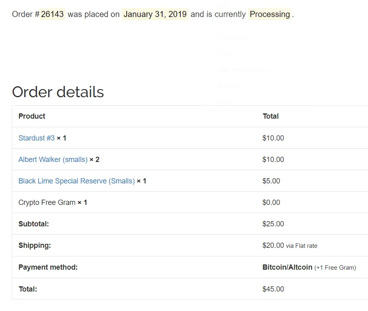This screenshot has width=368, height=311.
Task: Click the Order details heading
Action: point(58,92)
